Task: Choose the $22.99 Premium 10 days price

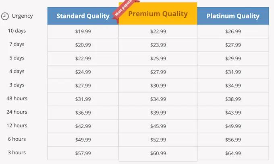Action: tap(158, 31)
